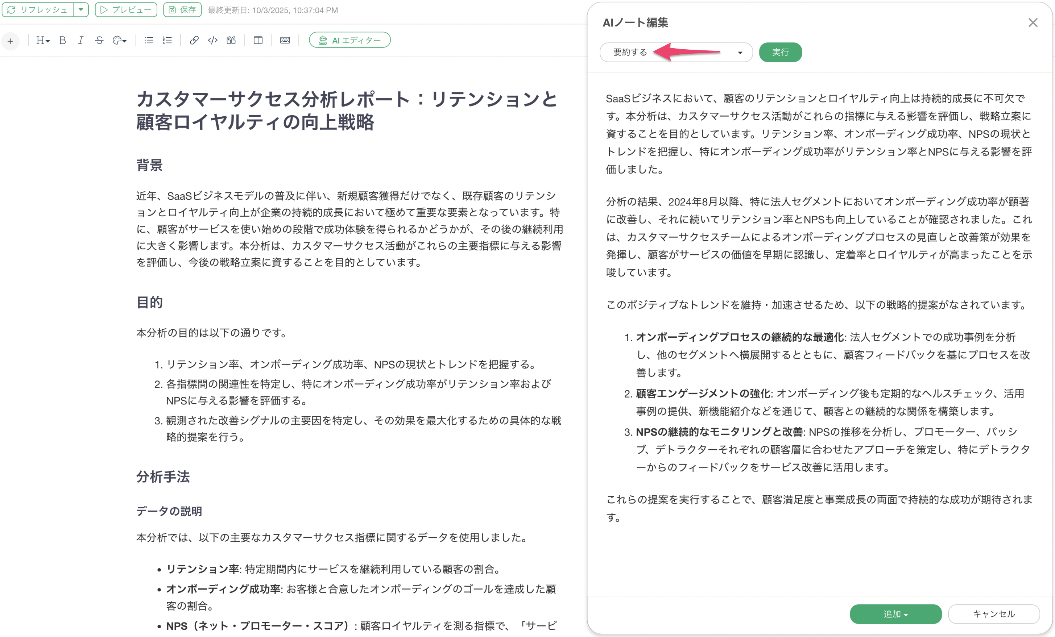Screen dimensions: 1055x637
Task: Toggle italic text style
Action: click(80, 40)
